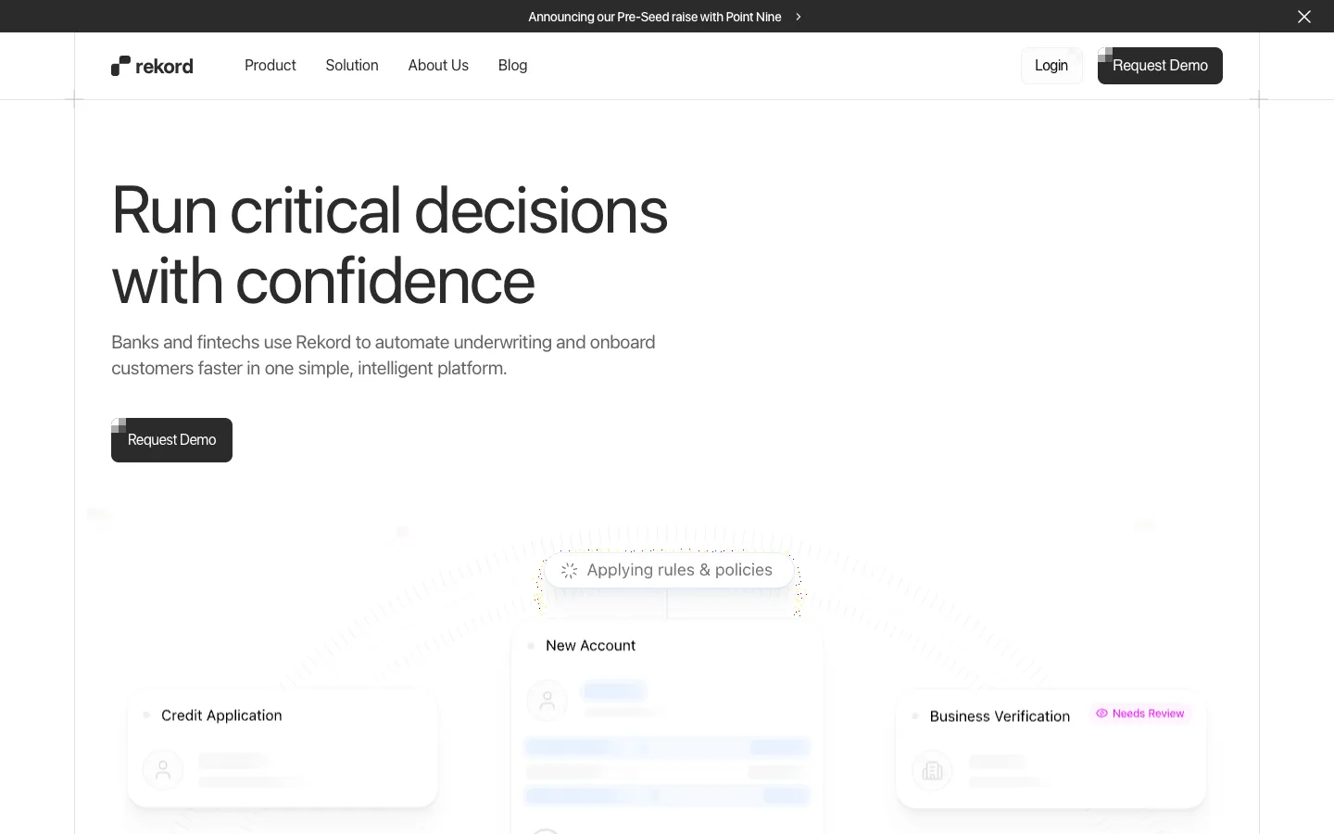Go to About Us page
1334x834 pixels.
click(x=438, y=65)
